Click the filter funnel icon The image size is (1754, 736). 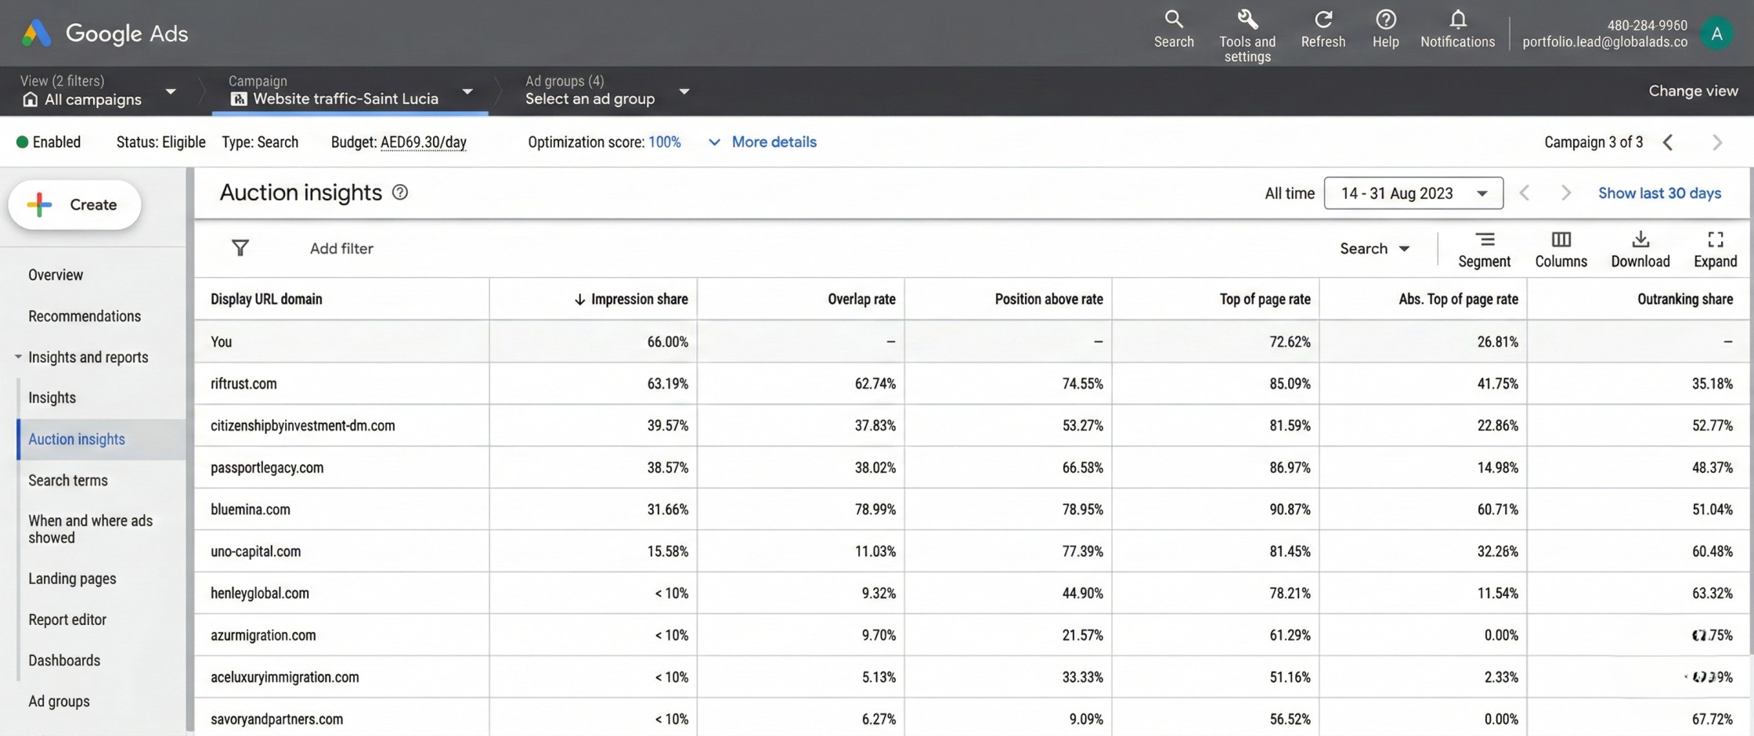click(240, 248)
